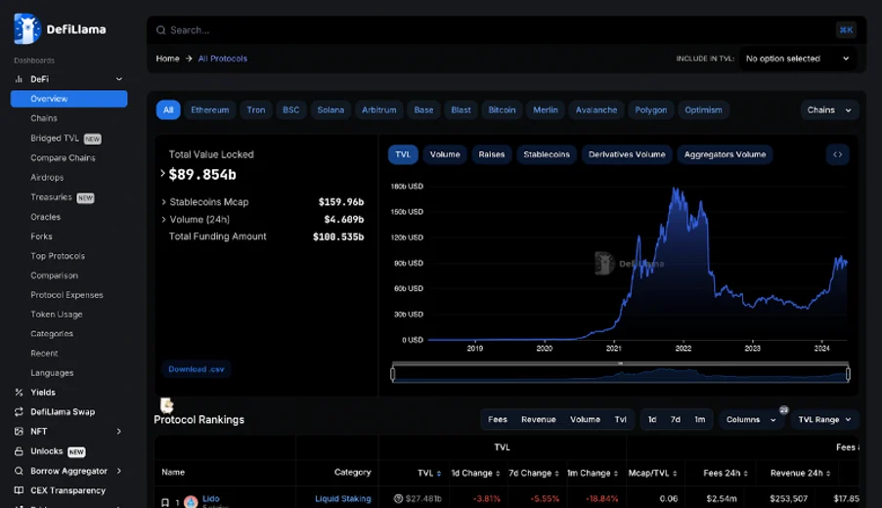Click the Yields percent icon
The width and height of the screenshot is (882, 508).
pyautogui.click(x=19, y=393)
